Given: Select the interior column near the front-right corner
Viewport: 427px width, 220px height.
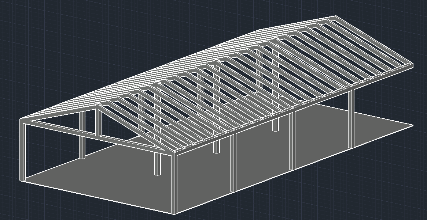Looking at the screenshot, I should [158, 164].
